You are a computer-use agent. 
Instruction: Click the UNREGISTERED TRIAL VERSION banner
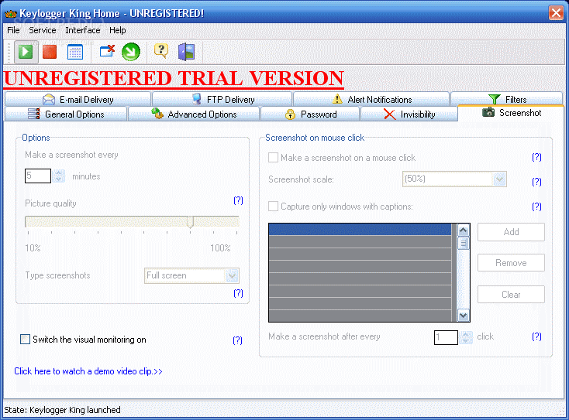(174, 78)
